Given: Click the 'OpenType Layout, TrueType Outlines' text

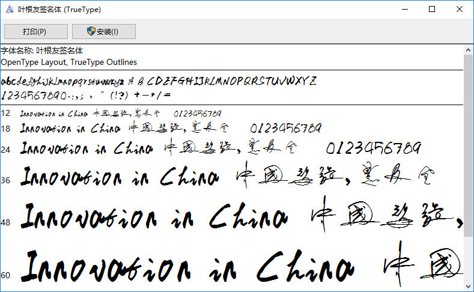Looking at the screenshot, I should click(x=69, y=62).
